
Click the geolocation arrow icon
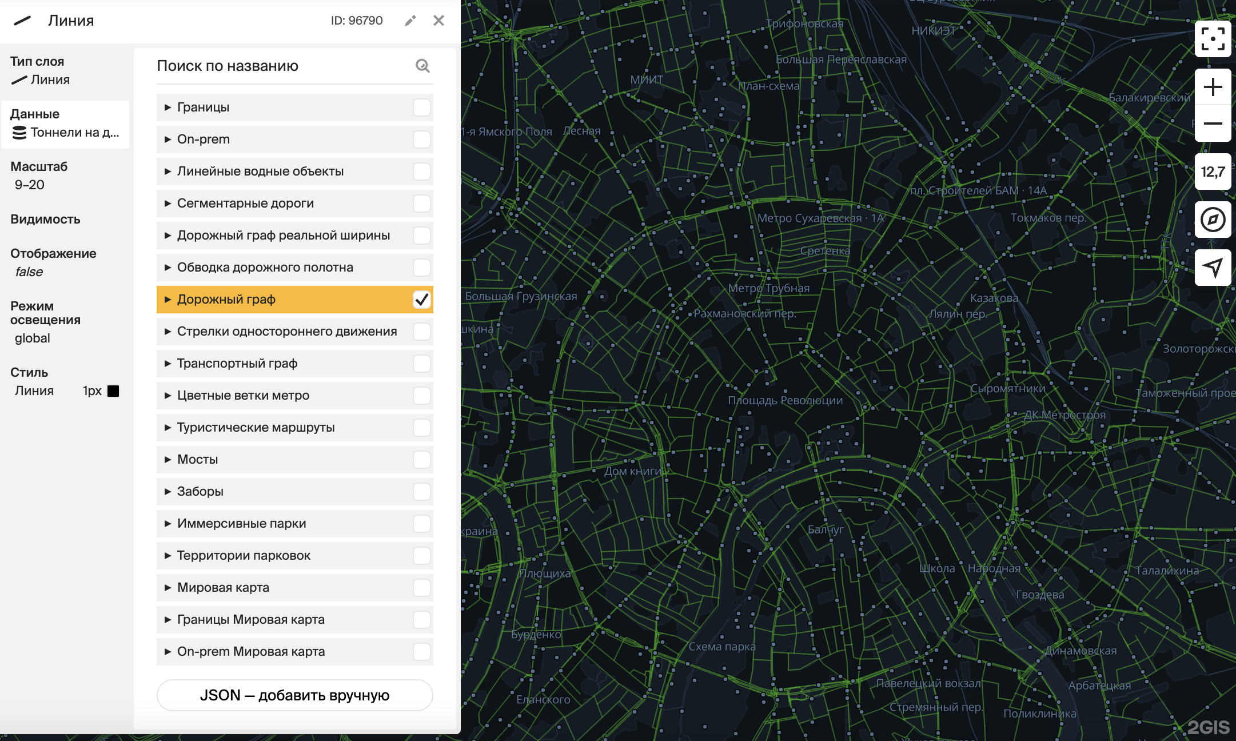pyautogui.click(x=1213, y=267)
